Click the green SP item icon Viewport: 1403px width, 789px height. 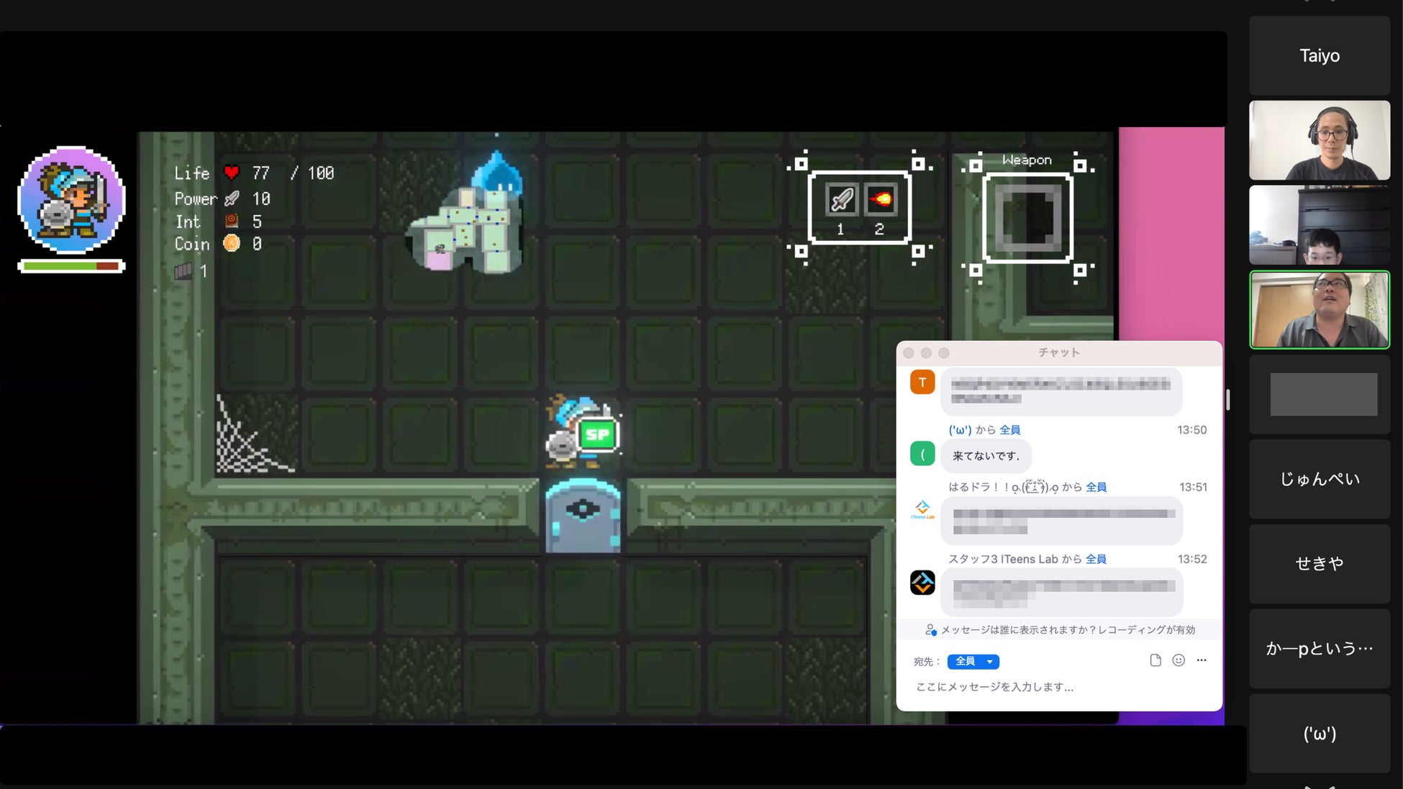598,434
